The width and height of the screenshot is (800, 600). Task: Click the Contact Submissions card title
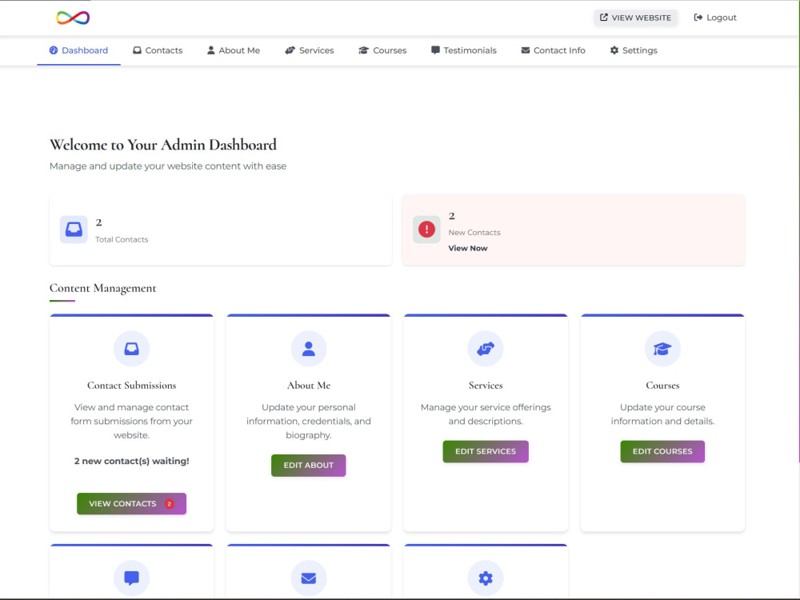[x=132, y=386]
